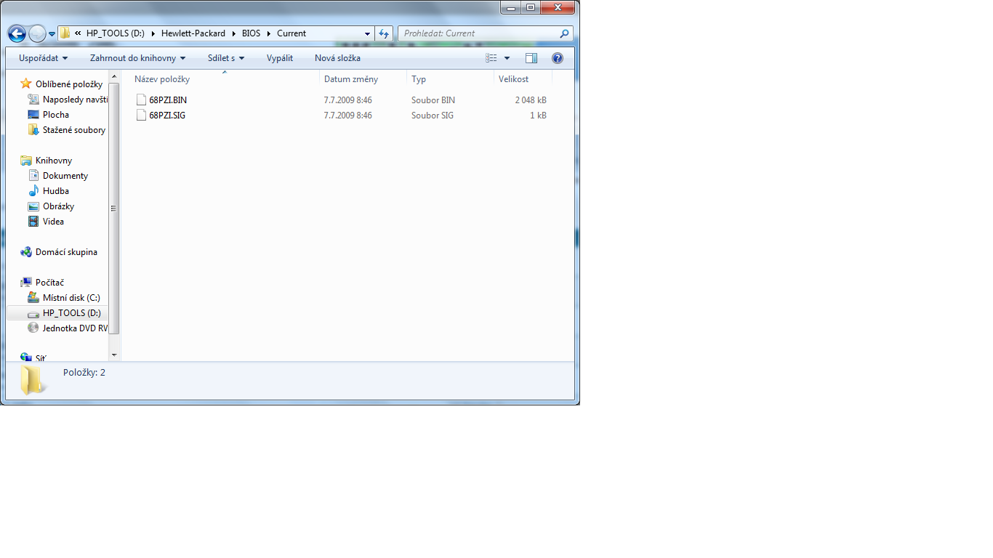Select Domácí skupina
This screenshot has width=993, height=558.
tap(66, 252)
